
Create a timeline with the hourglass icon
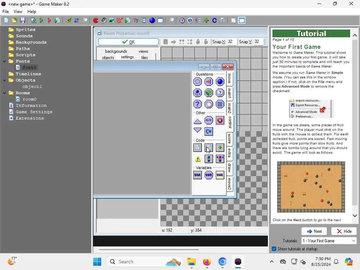144,20
